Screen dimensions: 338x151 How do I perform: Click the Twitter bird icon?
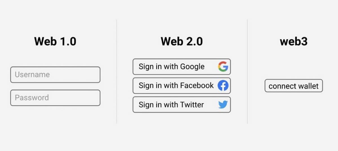coord(223,105)
